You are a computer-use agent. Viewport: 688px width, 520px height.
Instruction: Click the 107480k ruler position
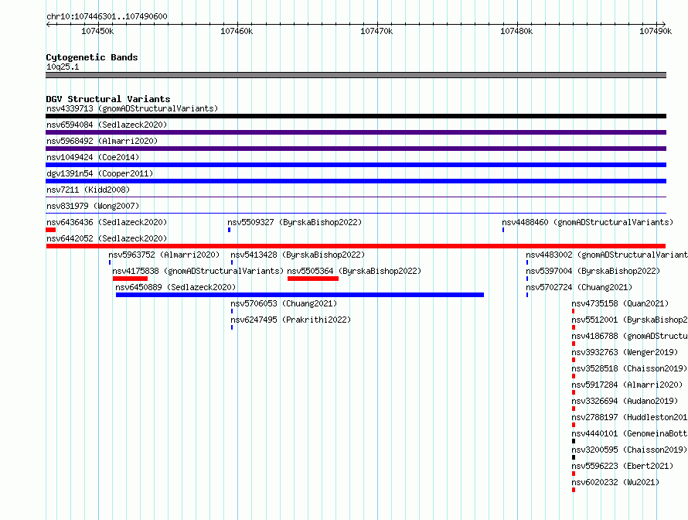coord(517,31)
